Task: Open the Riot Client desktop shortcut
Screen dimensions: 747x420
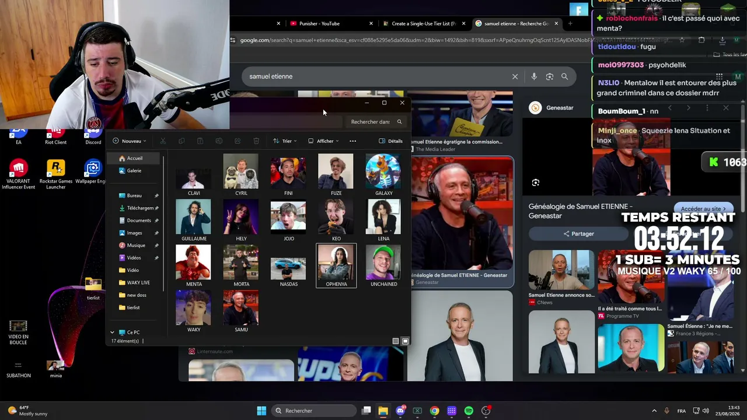Action: (55, 135)
